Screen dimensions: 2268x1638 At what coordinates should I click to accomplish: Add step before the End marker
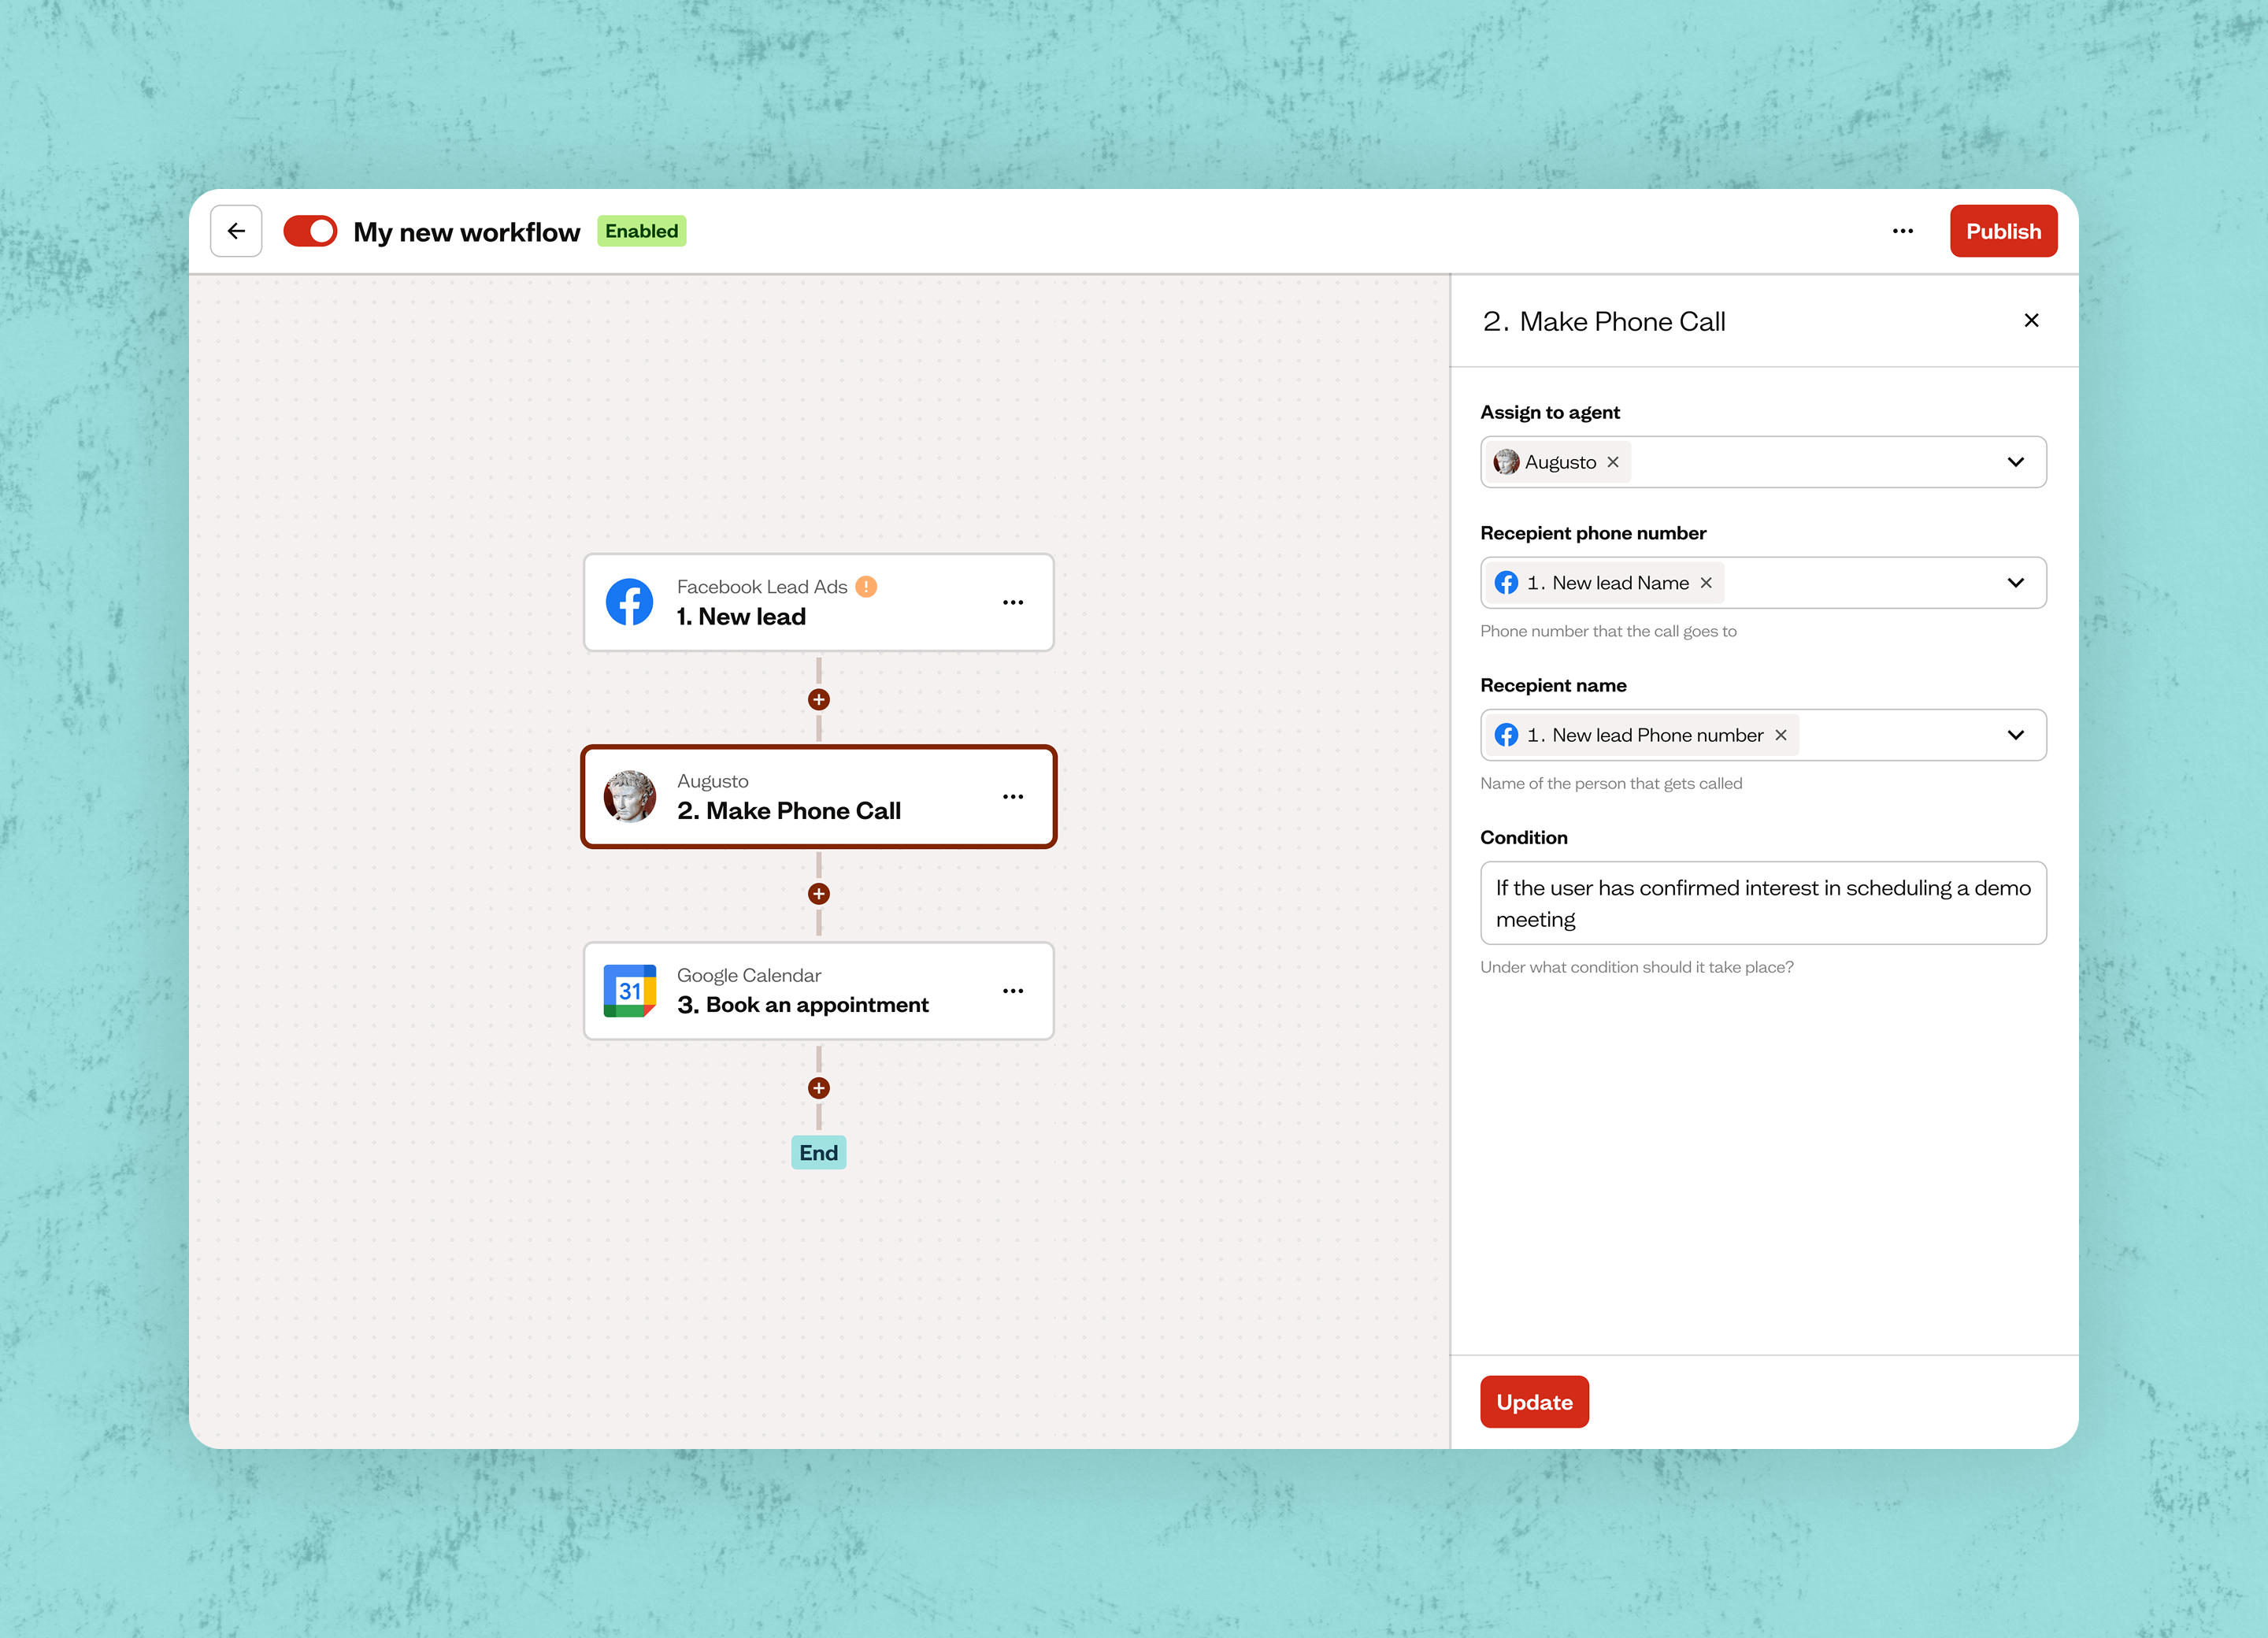click(818, 1088)
